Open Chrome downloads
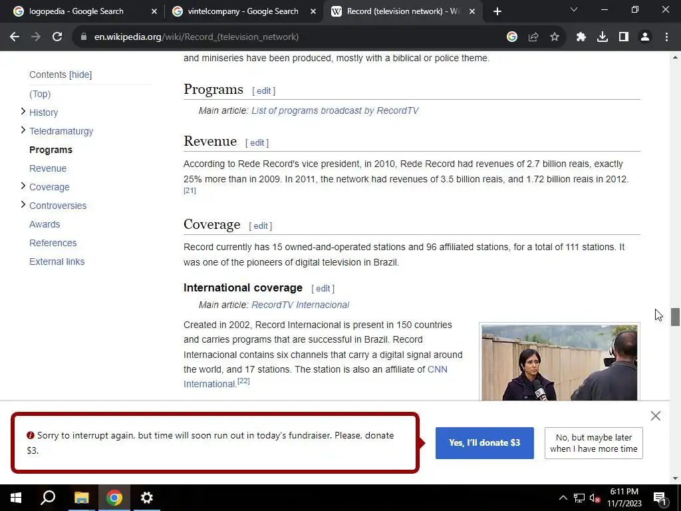This screenshot has height=511, width=681. (x=603, y=37)
